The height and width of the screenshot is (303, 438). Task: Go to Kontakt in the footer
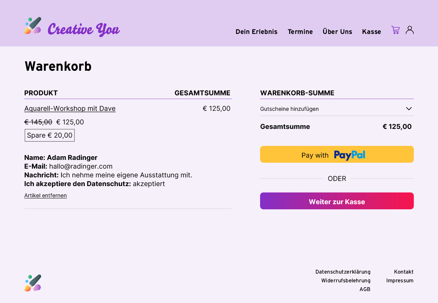pyautogui.click(x=404, y=272)
